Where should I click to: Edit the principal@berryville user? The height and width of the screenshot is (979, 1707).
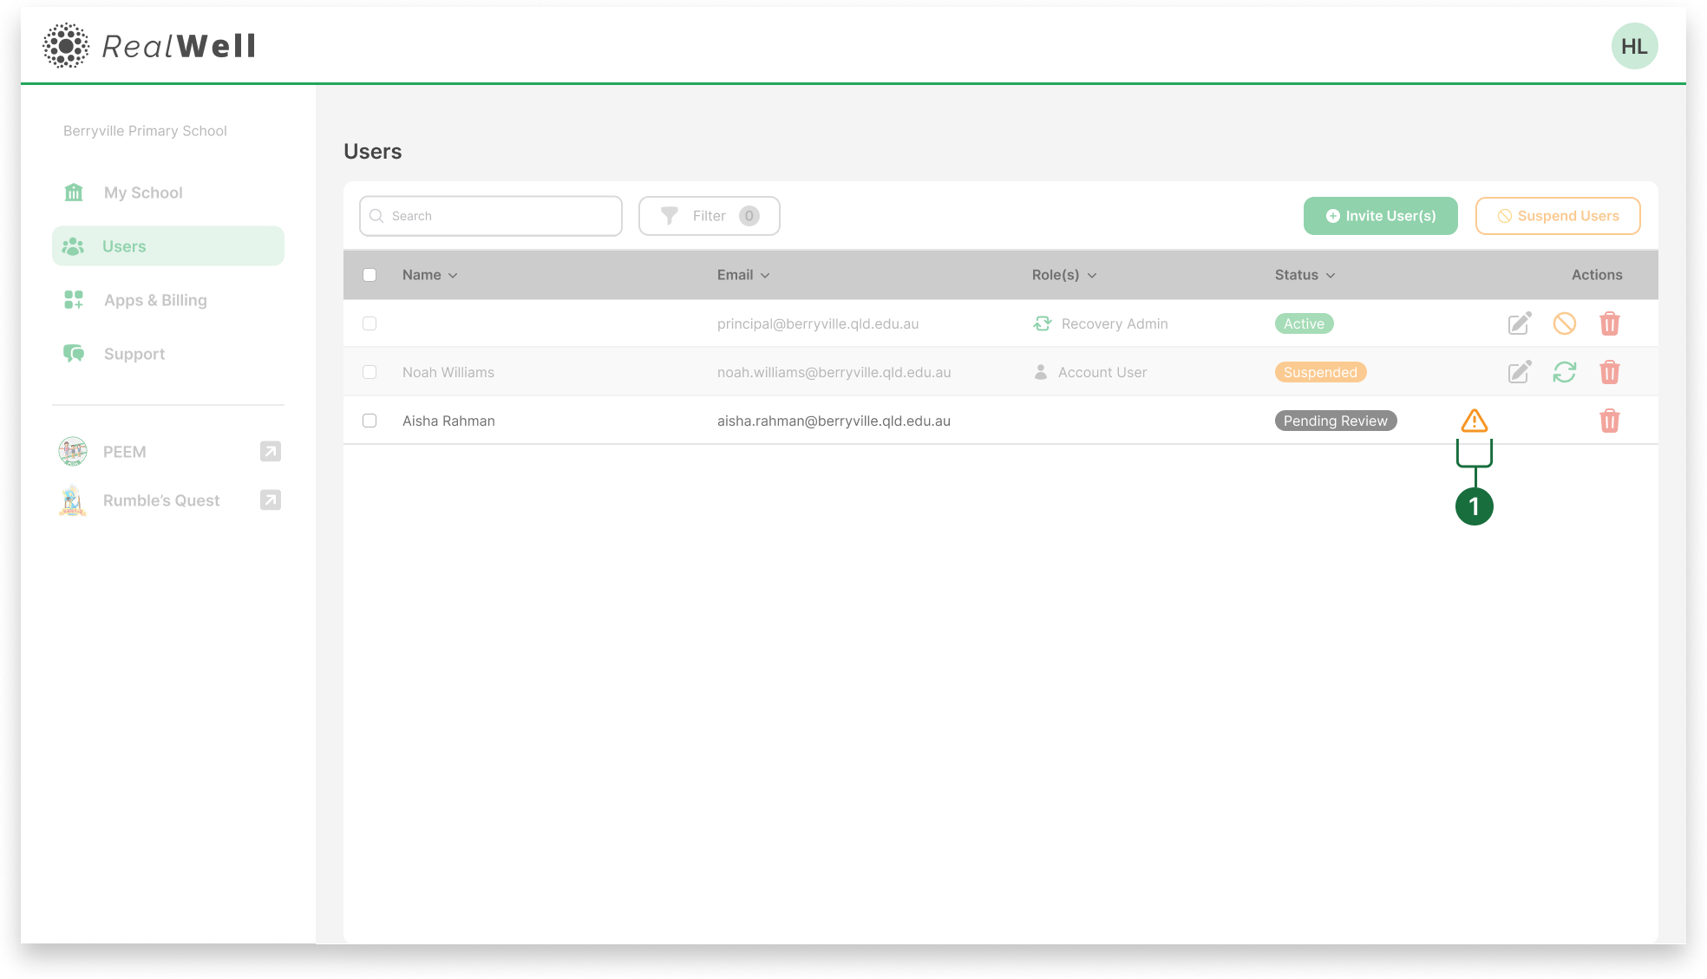coord(1519,323)
